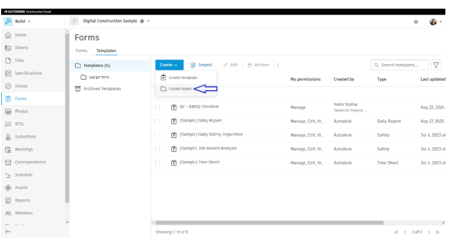Tick the QC - AWSQ Checklist checkbox
Viewport: 454px width, 246px height.
(158, 107)
